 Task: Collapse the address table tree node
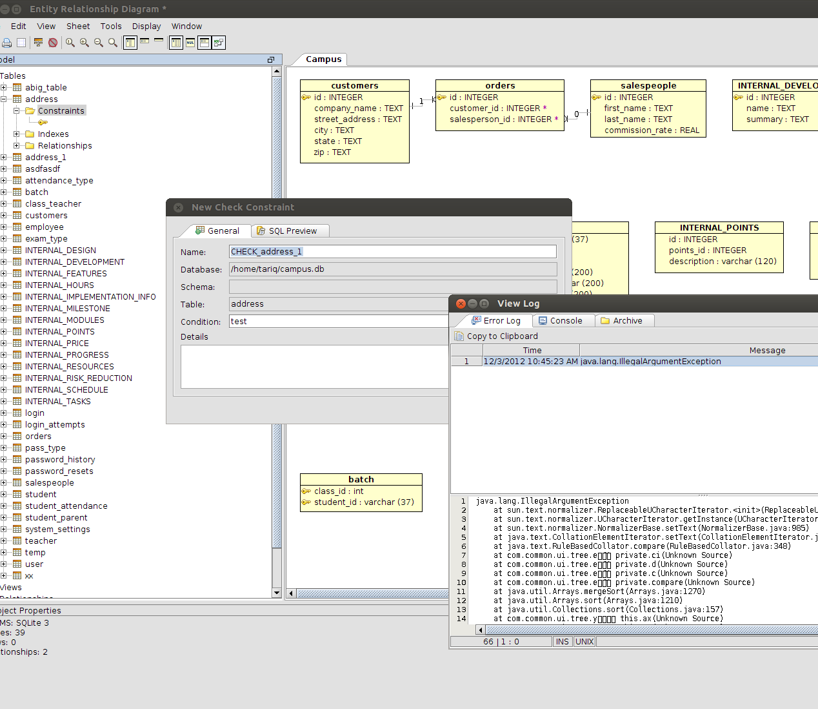click(x=4, y=99)
